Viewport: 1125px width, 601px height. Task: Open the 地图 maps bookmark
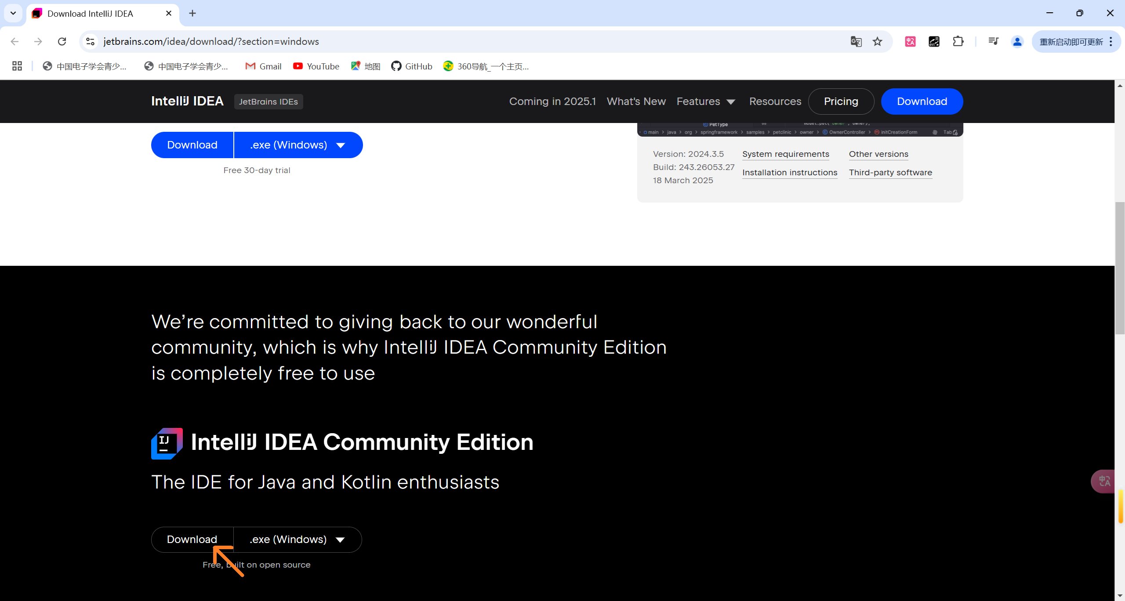pyautogui.click(x=365, y=66)
